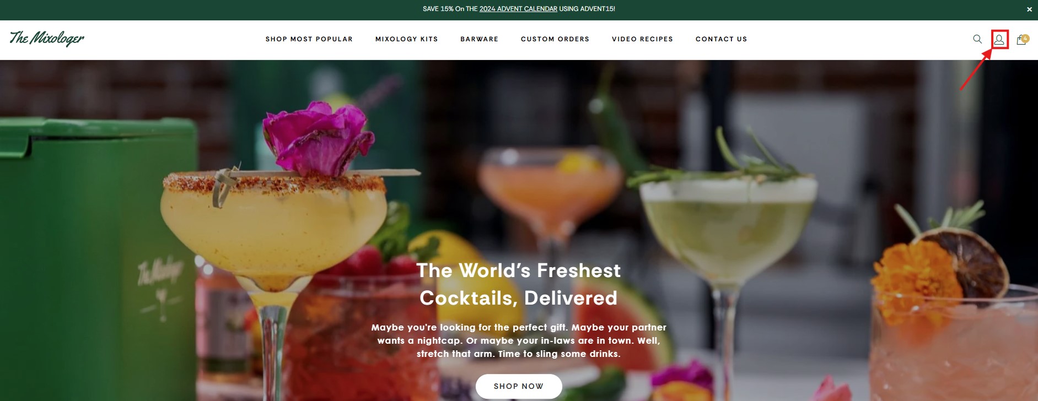Click the hero paragraph about slinging drinks
The width and height of the screenshot is (1038, 401).
pyautogui.click(x=519, y=340)
